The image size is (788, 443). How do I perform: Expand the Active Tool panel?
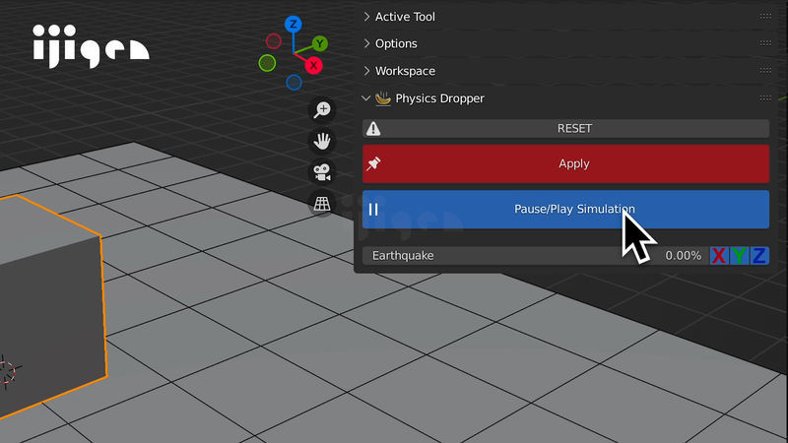coord(366,17)
